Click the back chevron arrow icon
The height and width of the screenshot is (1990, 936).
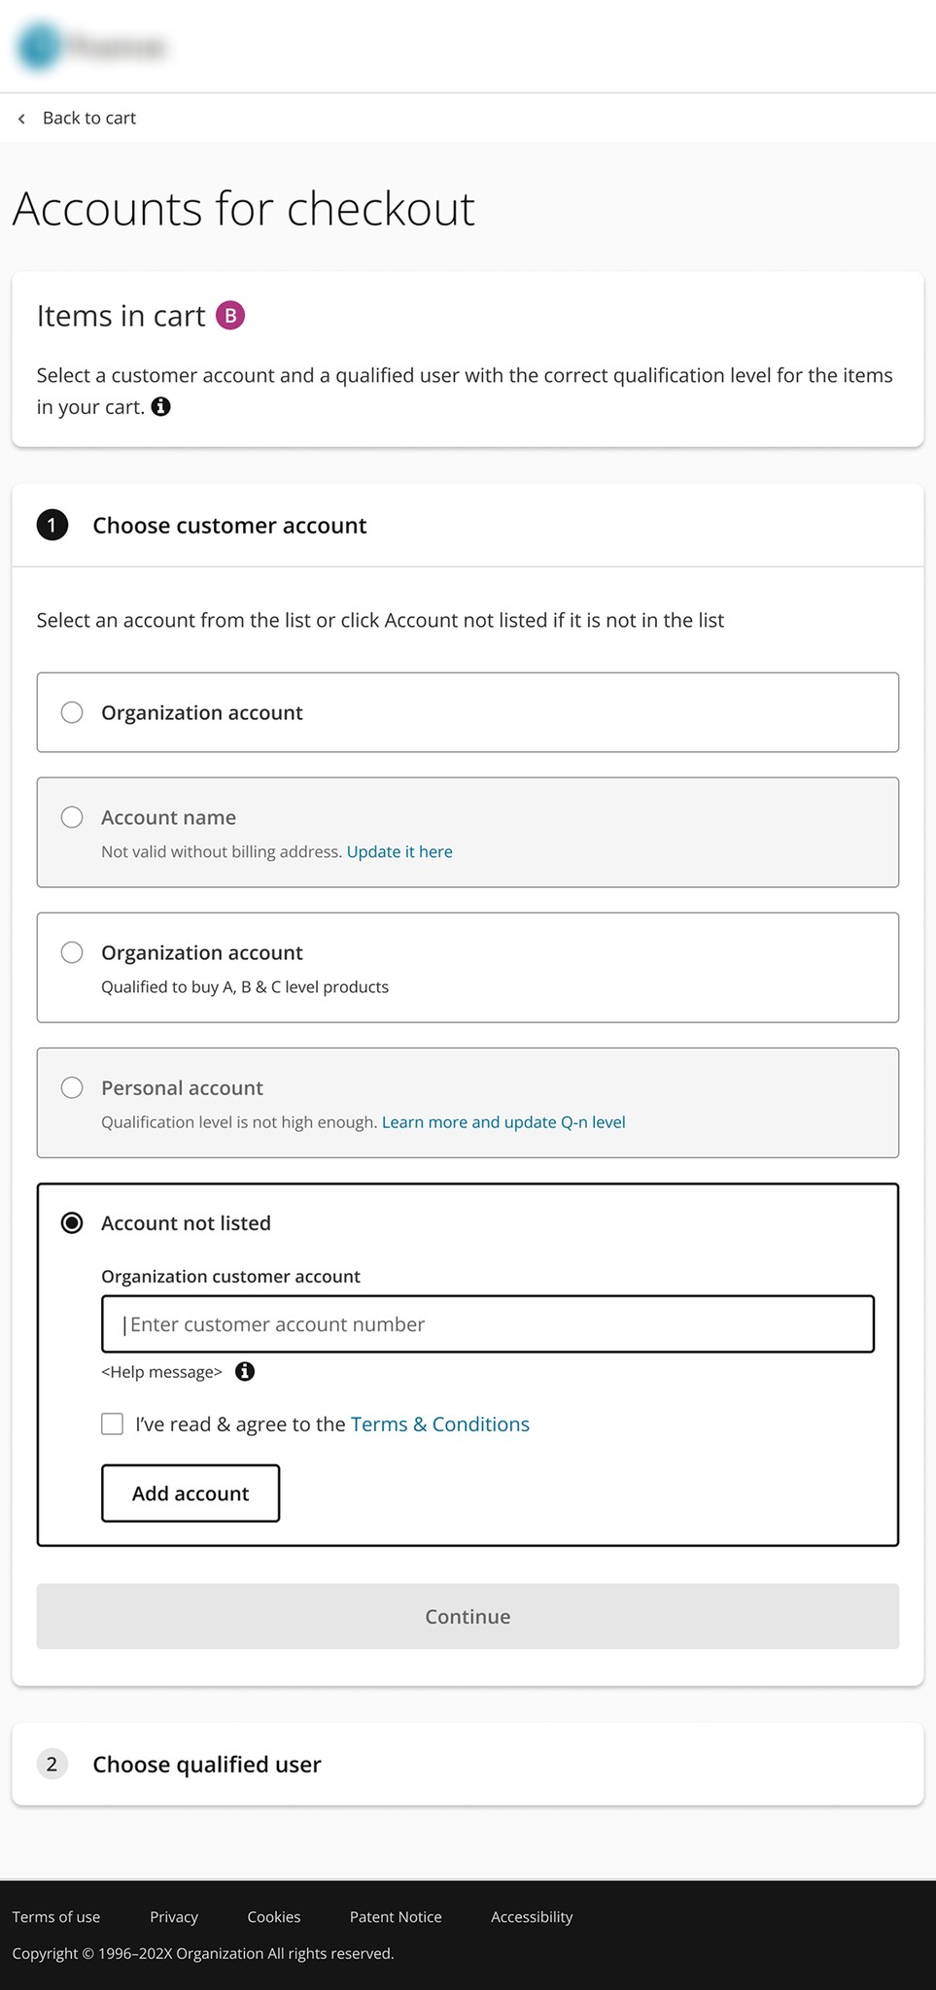pos(21,119)
